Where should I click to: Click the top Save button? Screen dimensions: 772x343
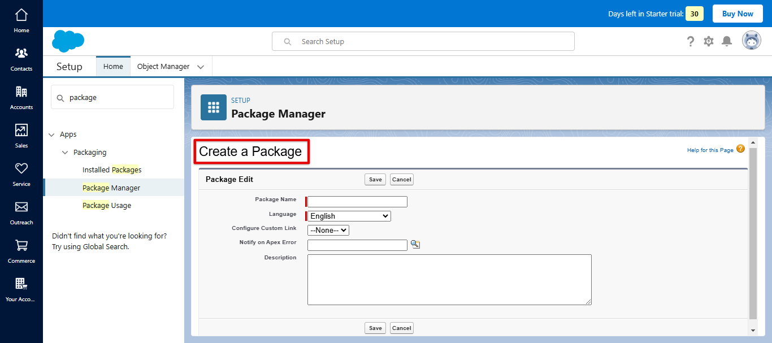tap(376, 180)
